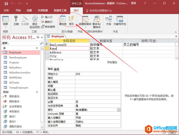Click the 修改查阅 button
The height and width of the screenshot is (135, 179).
pyautogui.click(x=48, y=26)
